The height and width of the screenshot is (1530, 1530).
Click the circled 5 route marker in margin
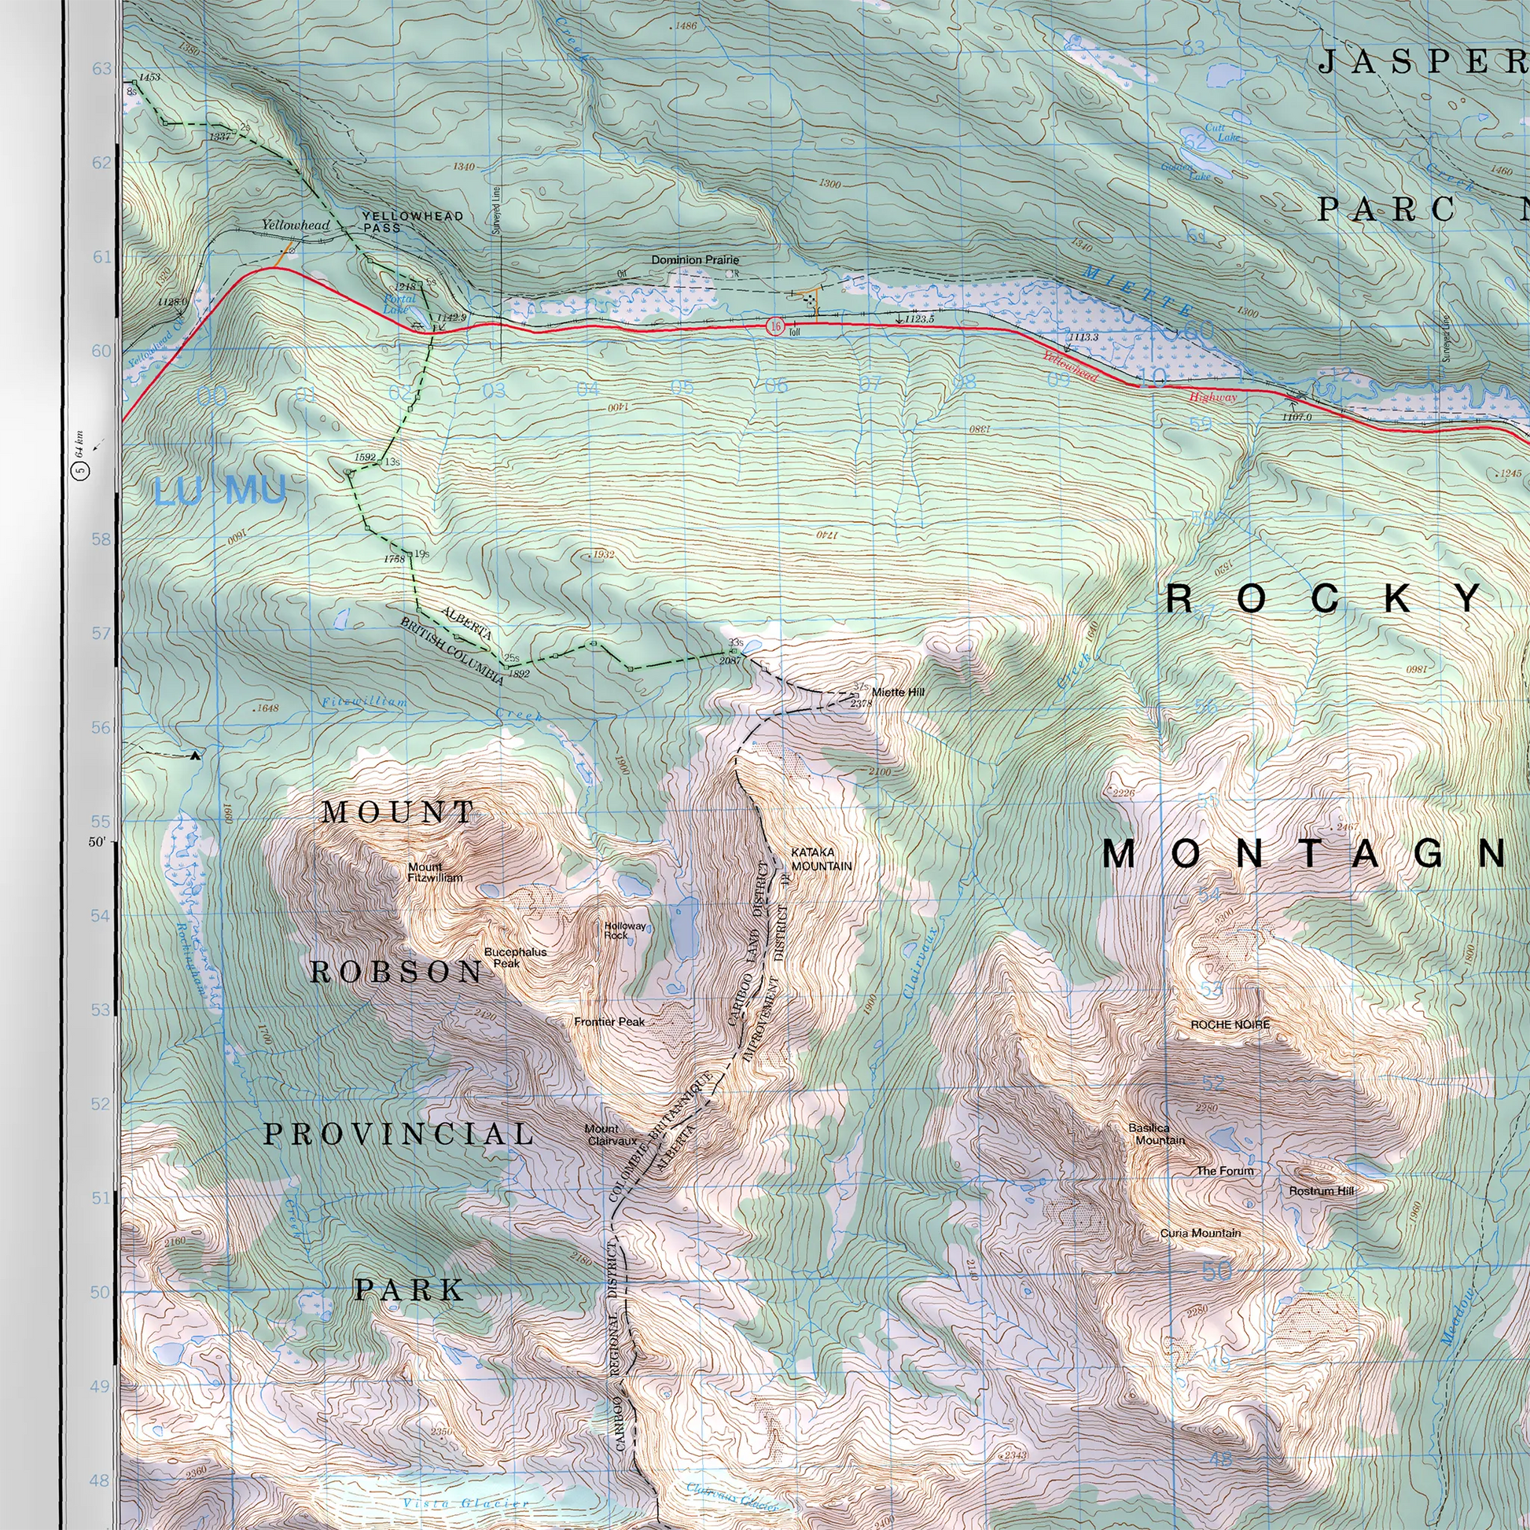[81, 471]
